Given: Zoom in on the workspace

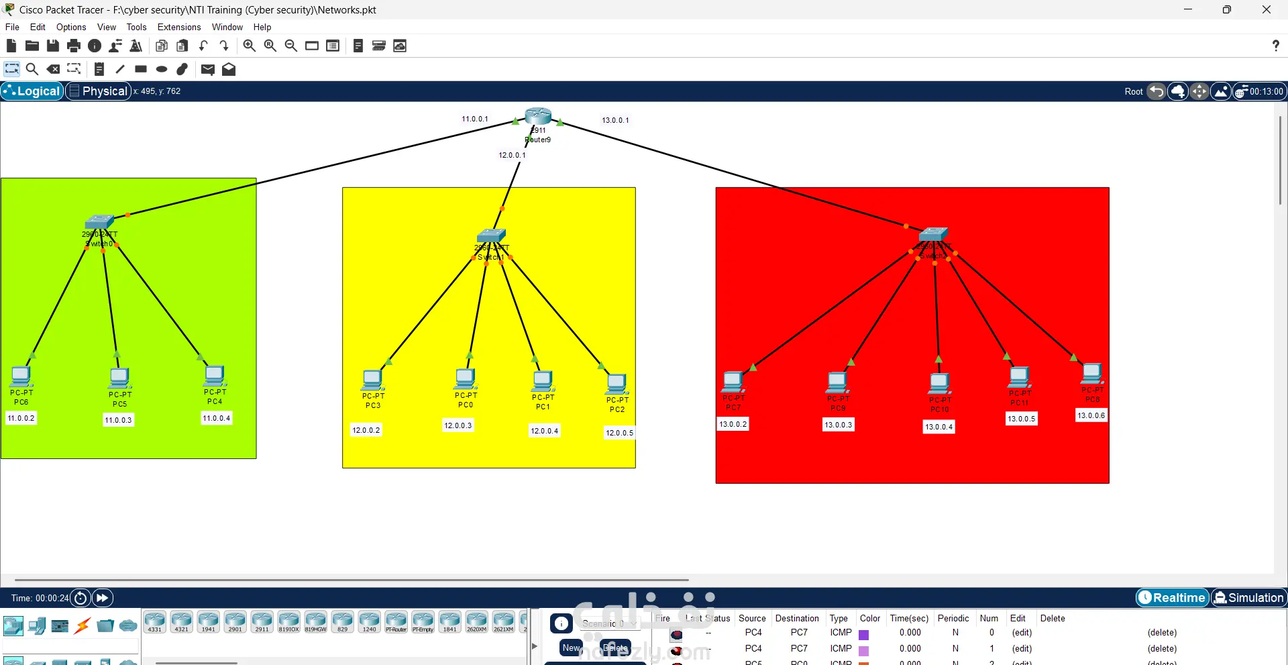Looking at the screenshot, I should pyautogui.click(x=250, y=46).
